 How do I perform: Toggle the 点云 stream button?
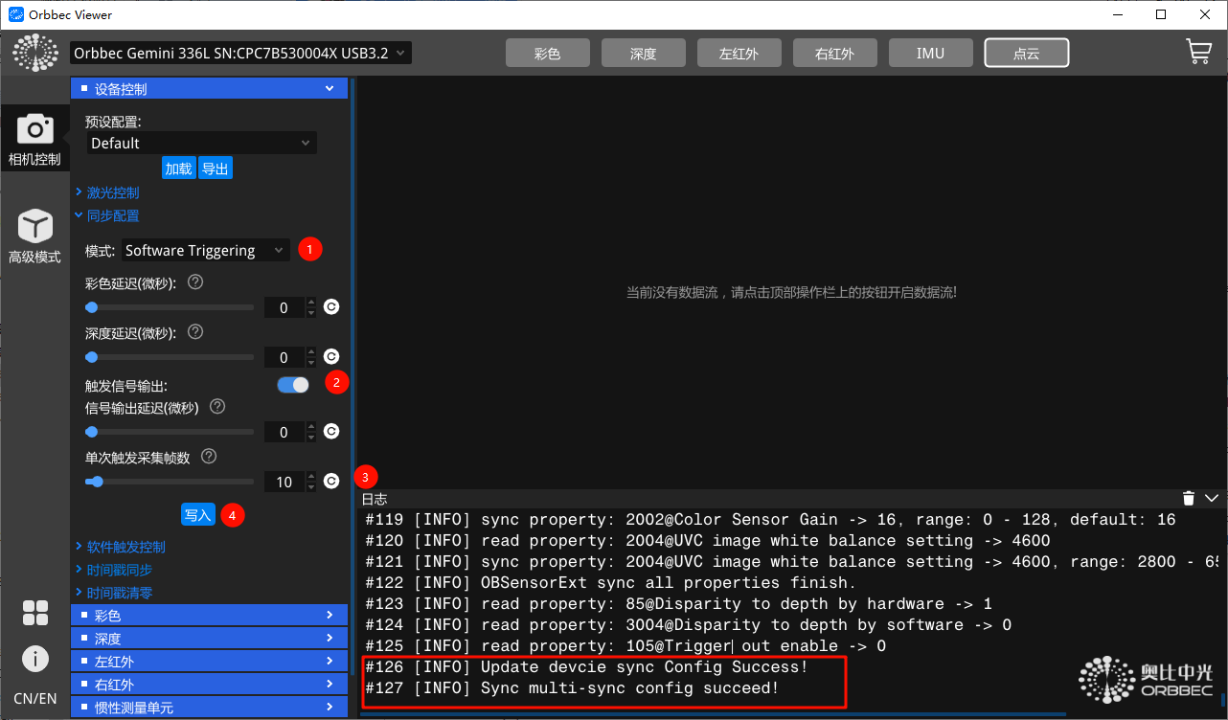(x=1026, y=54)
